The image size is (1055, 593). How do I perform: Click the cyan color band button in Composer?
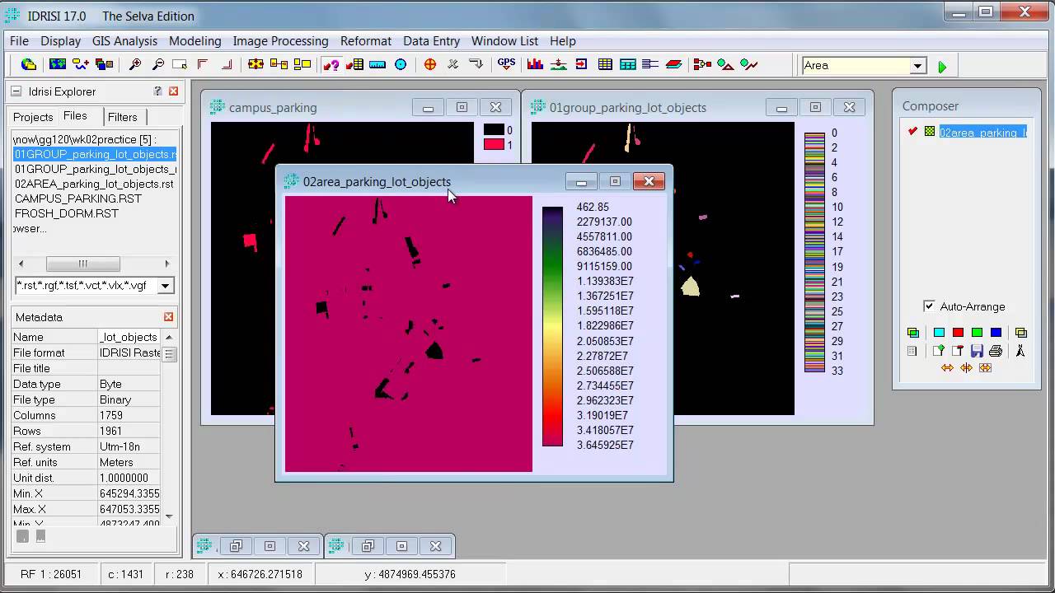point(939,333)
